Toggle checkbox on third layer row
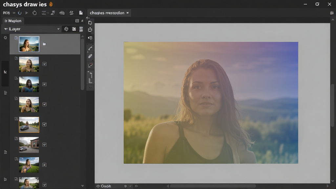 [44, 84]
